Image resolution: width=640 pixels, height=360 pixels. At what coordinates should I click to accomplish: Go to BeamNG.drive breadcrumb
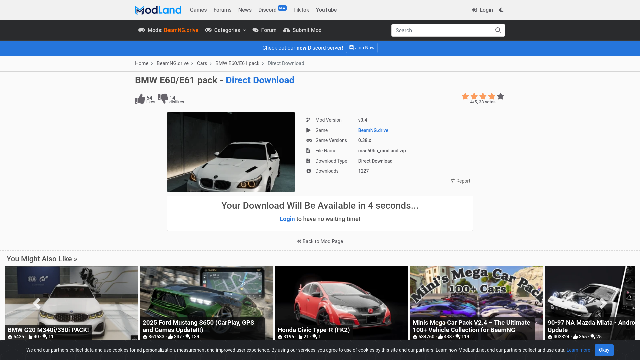point(173,63)
